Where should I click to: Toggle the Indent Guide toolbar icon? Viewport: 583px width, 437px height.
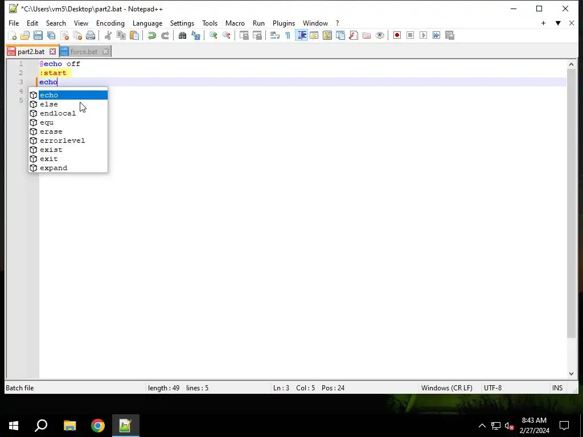click(x=301, y=35)
